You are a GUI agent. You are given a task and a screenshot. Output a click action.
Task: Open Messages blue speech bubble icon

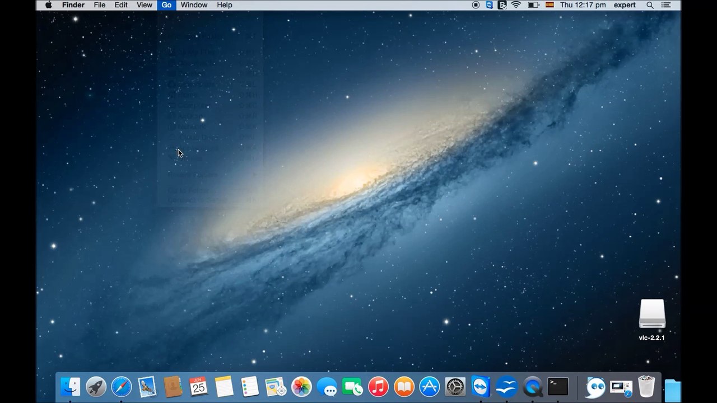pos(327,387)
